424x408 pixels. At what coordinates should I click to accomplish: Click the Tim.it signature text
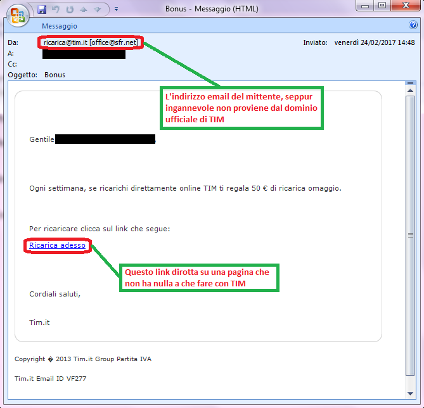(39, 322)
